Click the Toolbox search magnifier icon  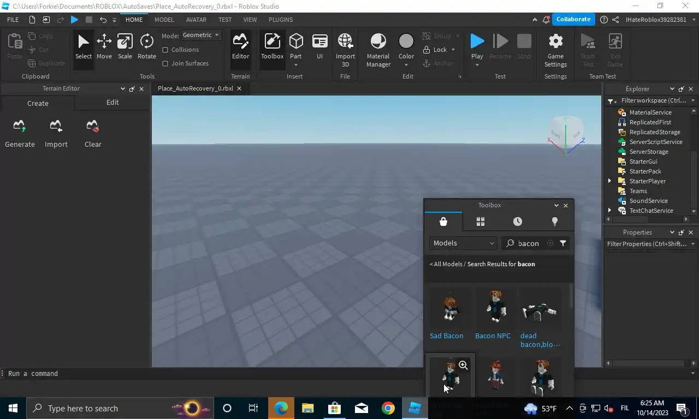click(510, 243)
